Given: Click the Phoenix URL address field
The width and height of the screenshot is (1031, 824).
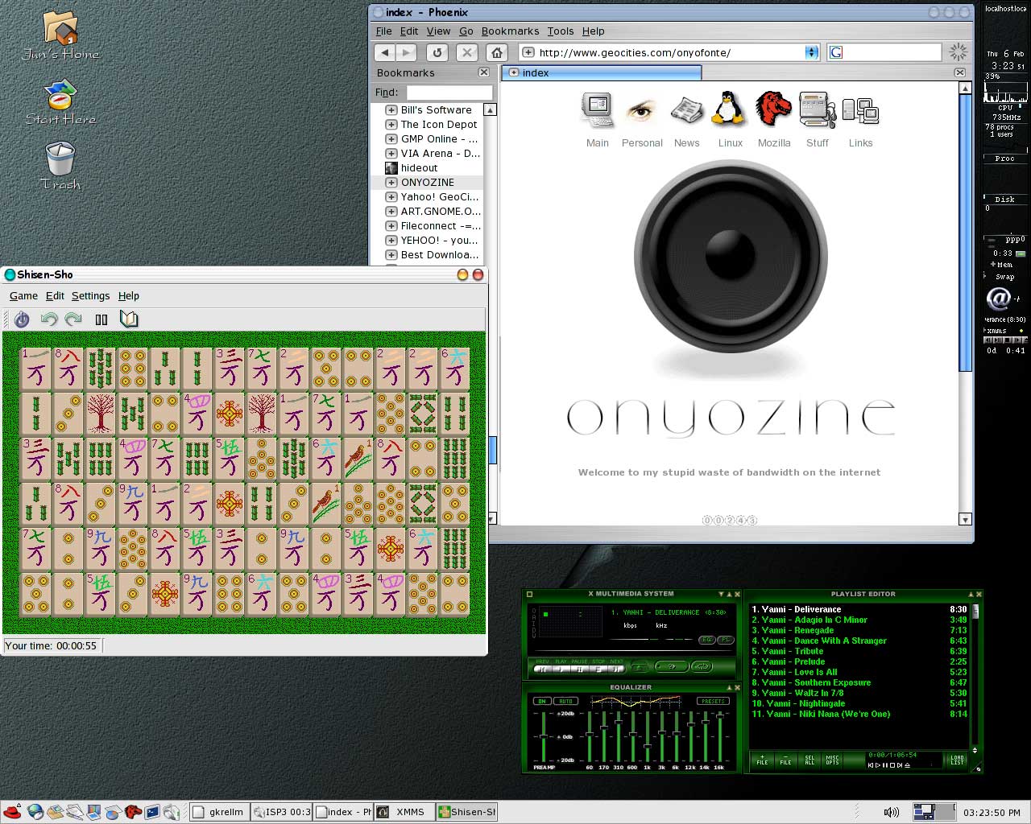Looking at the screenshot, I should (670, 52).
